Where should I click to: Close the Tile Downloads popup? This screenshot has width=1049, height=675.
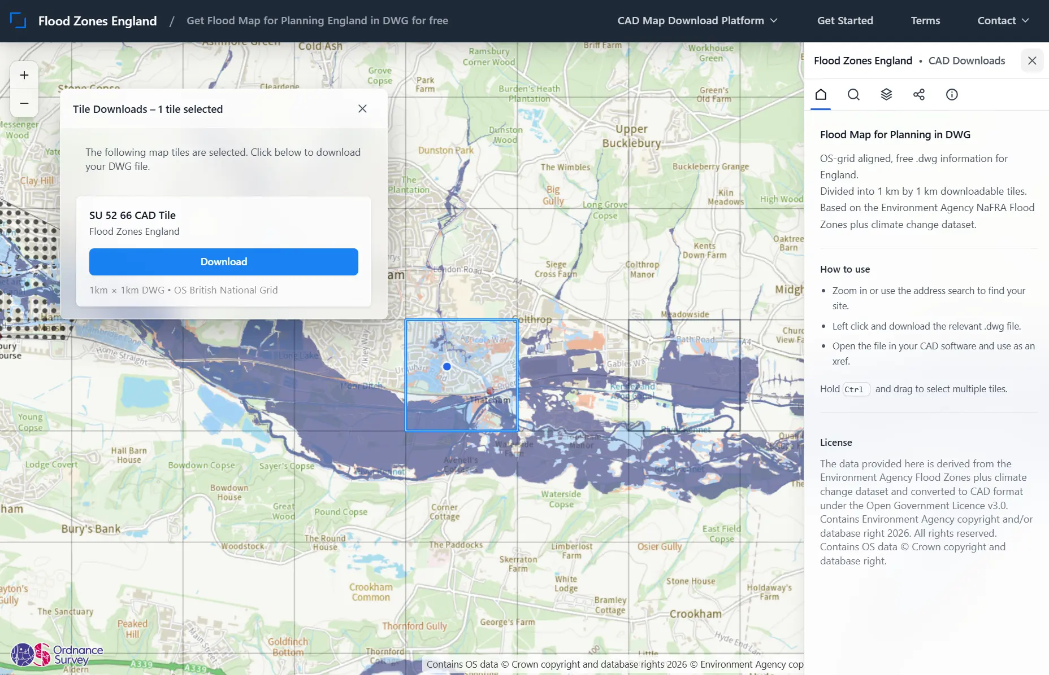[362, 109]
